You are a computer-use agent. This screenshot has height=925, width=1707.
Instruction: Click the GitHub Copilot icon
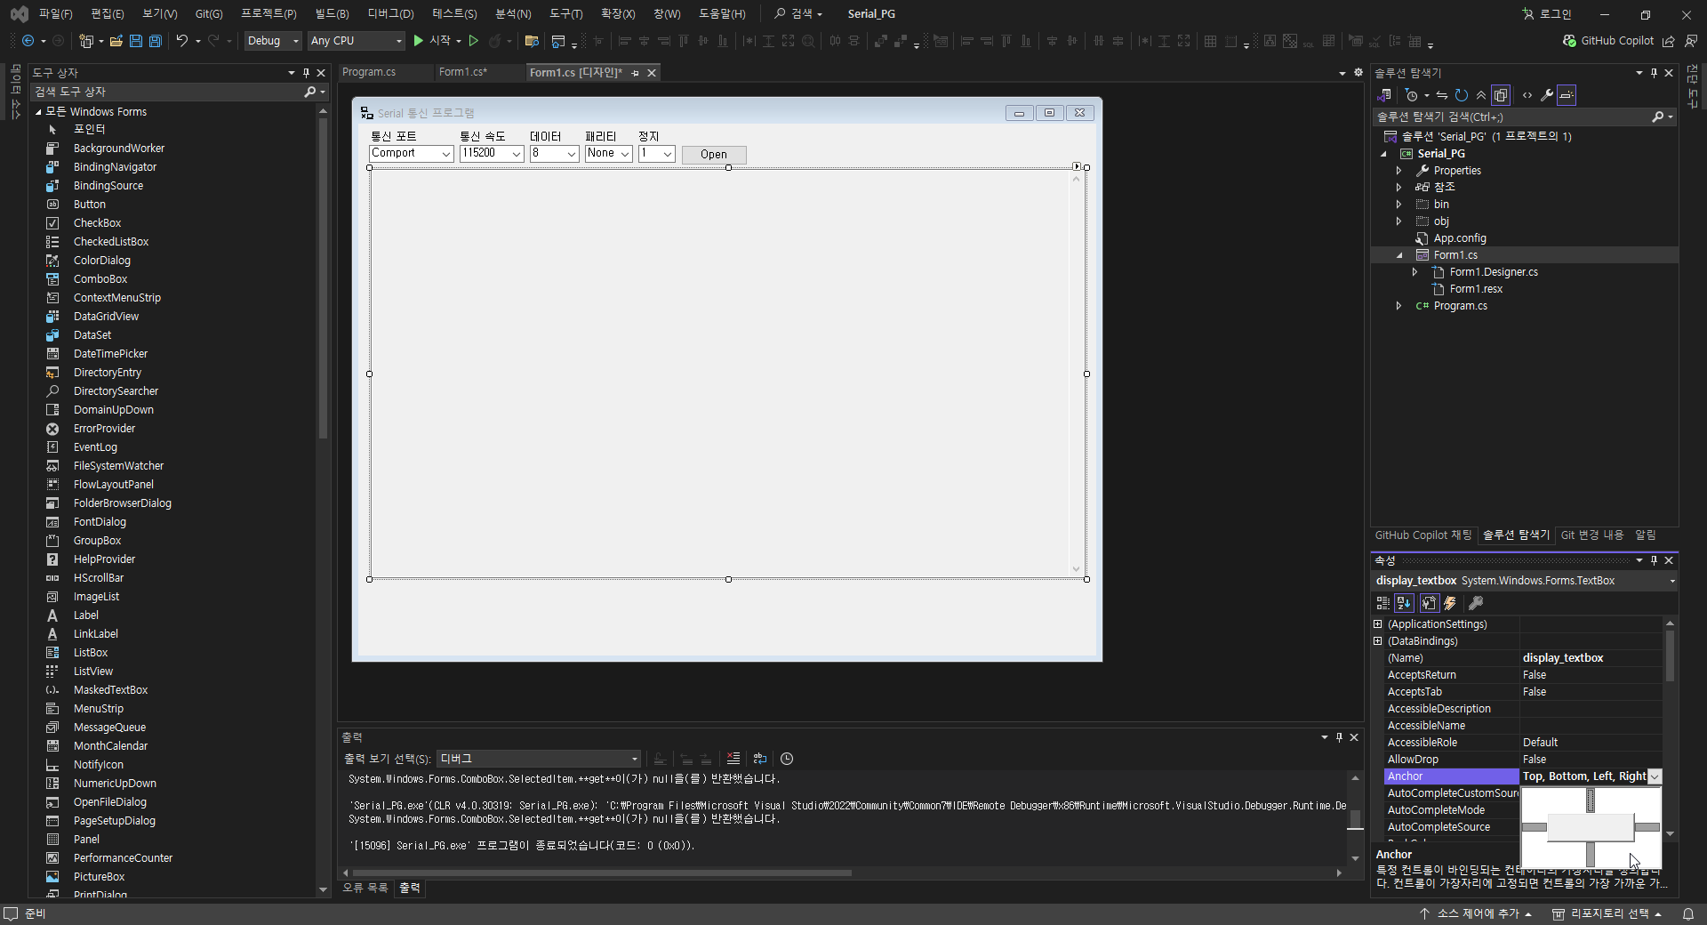coord(1570,41)
